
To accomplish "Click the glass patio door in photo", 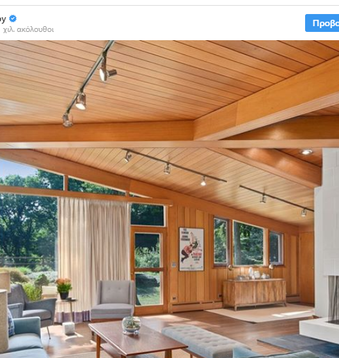I will [x=149, y=269].
